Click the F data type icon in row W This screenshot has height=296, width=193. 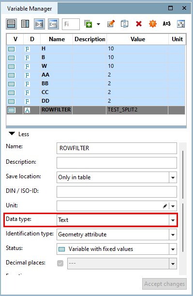tap(27, 67)
